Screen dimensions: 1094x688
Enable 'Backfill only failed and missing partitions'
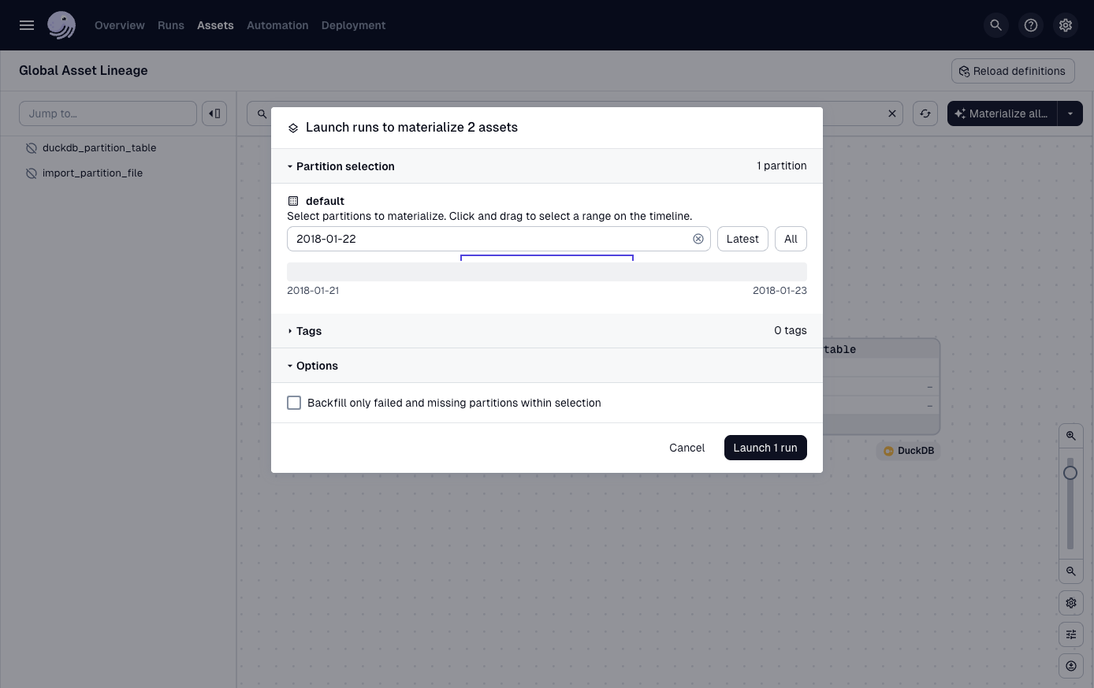click(x=294, y=402)
